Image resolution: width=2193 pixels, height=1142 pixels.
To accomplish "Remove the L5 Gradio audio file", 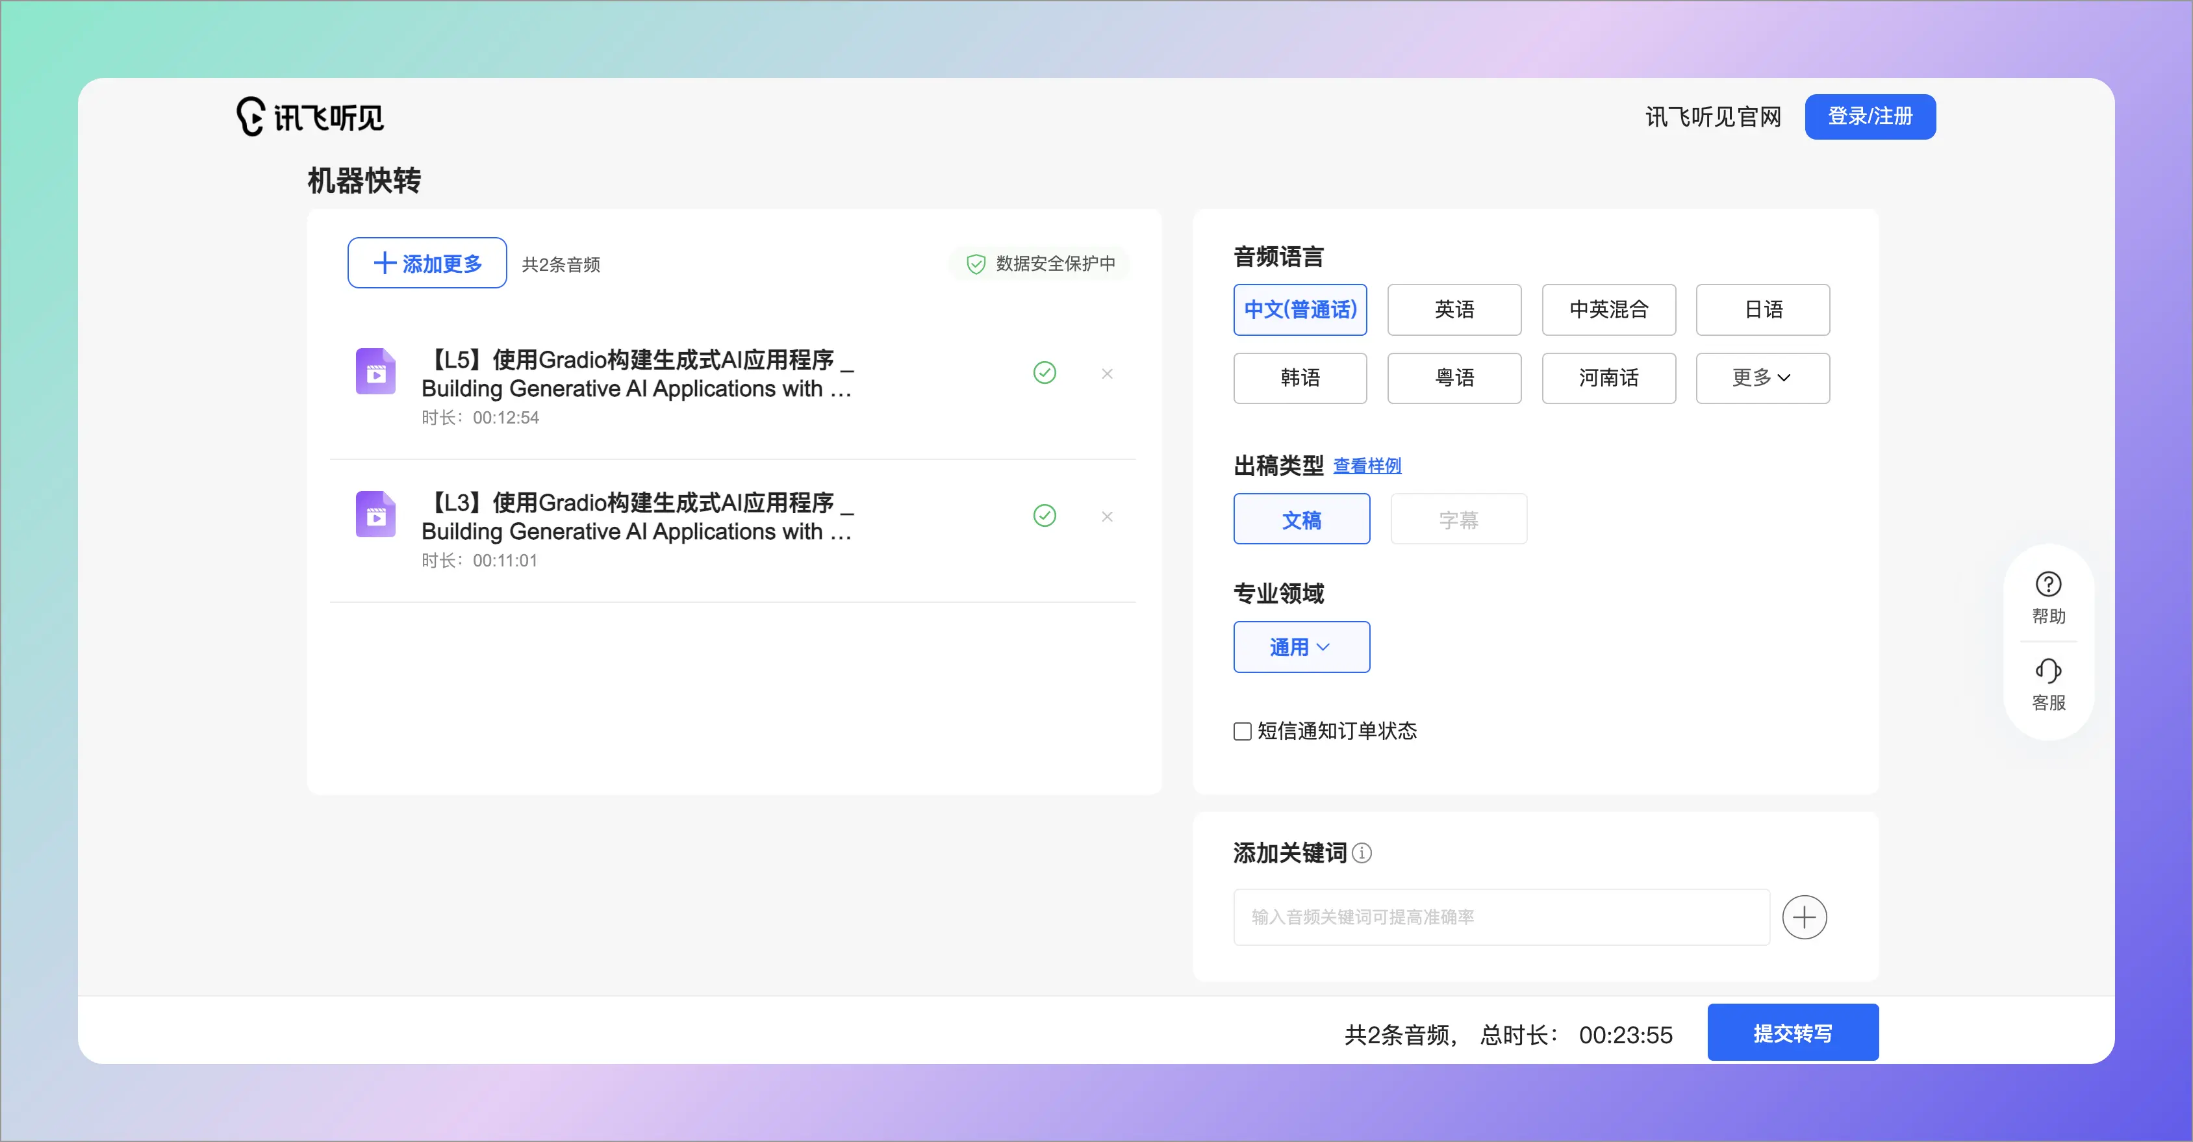I will pos(1107,374).
